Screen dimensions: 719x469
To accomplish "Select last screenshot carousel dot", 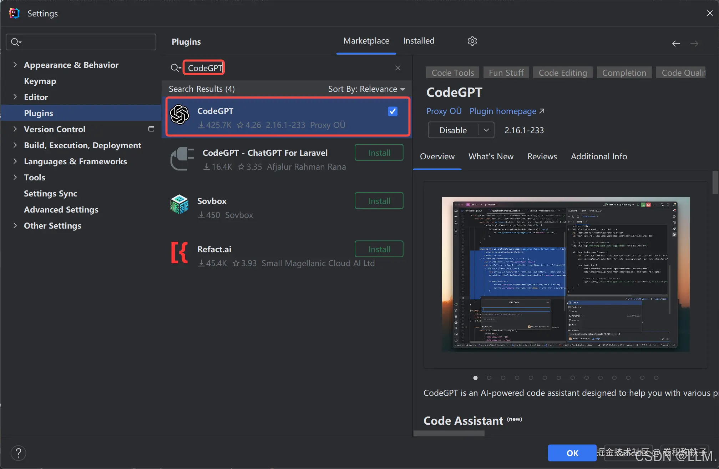I will (x=656, y=378).
